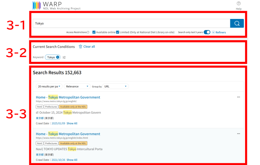
Task: Open the 20 results per page dropdown
Action: pos(49,86)
